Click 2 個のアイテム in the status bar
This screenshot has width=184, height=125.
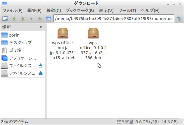(x=15, y=122)
